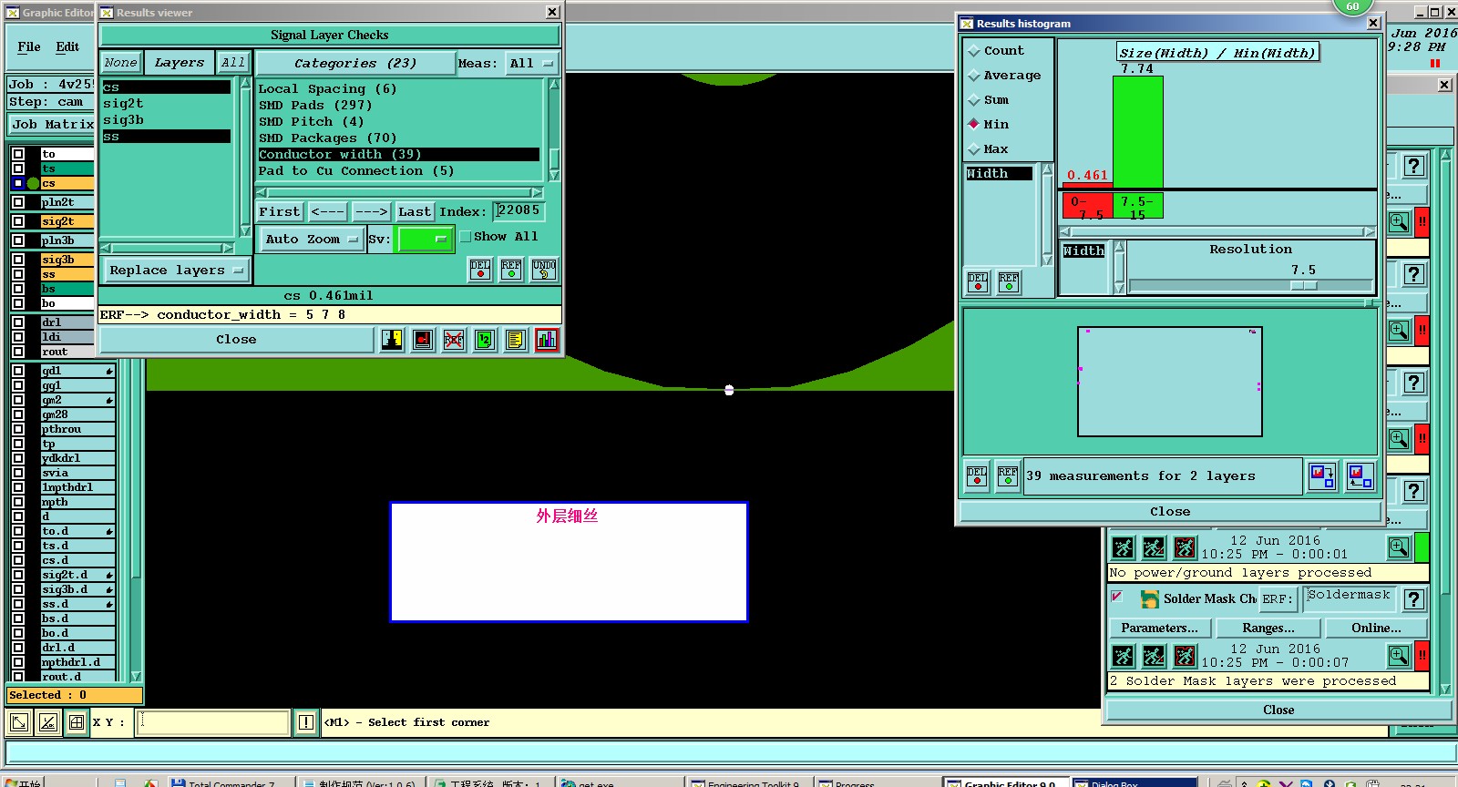Click the red dot measurement icon
Screen dimensions: 1458x787
[423, 340]
